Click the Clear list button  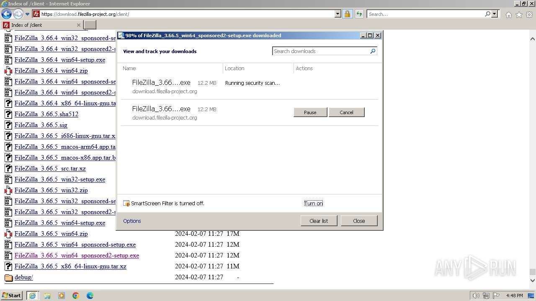tap(319, 221)
